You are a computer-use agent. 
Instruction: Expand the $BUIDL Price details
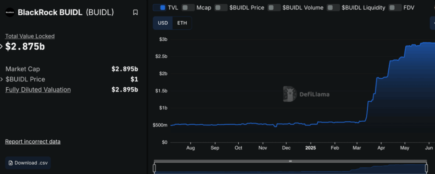click(x=2, y=80)
